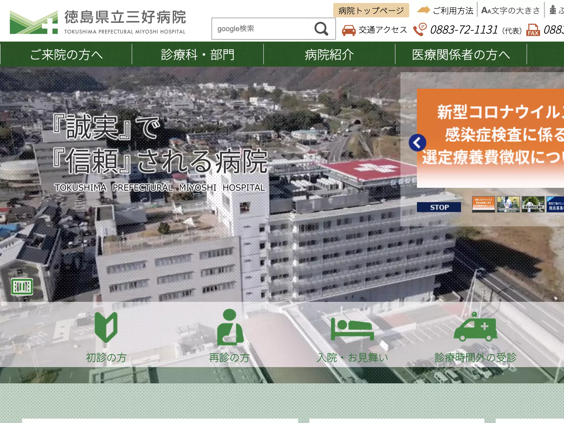Click previous slide arrow on banner
Screen dimensions: 564x423
(417, 143)
